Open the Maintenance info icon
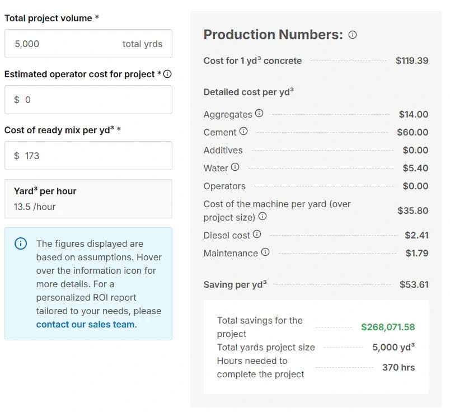The width and height of the screenshot is (450, 412). coord(265,252)
